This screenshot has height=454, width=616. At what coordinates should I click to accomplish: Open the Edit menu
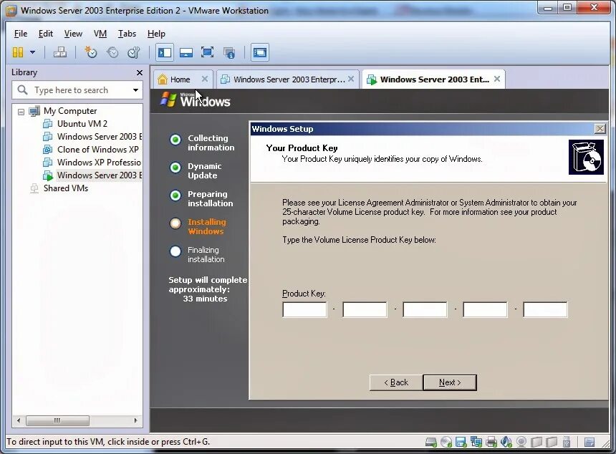click(46, 34)
